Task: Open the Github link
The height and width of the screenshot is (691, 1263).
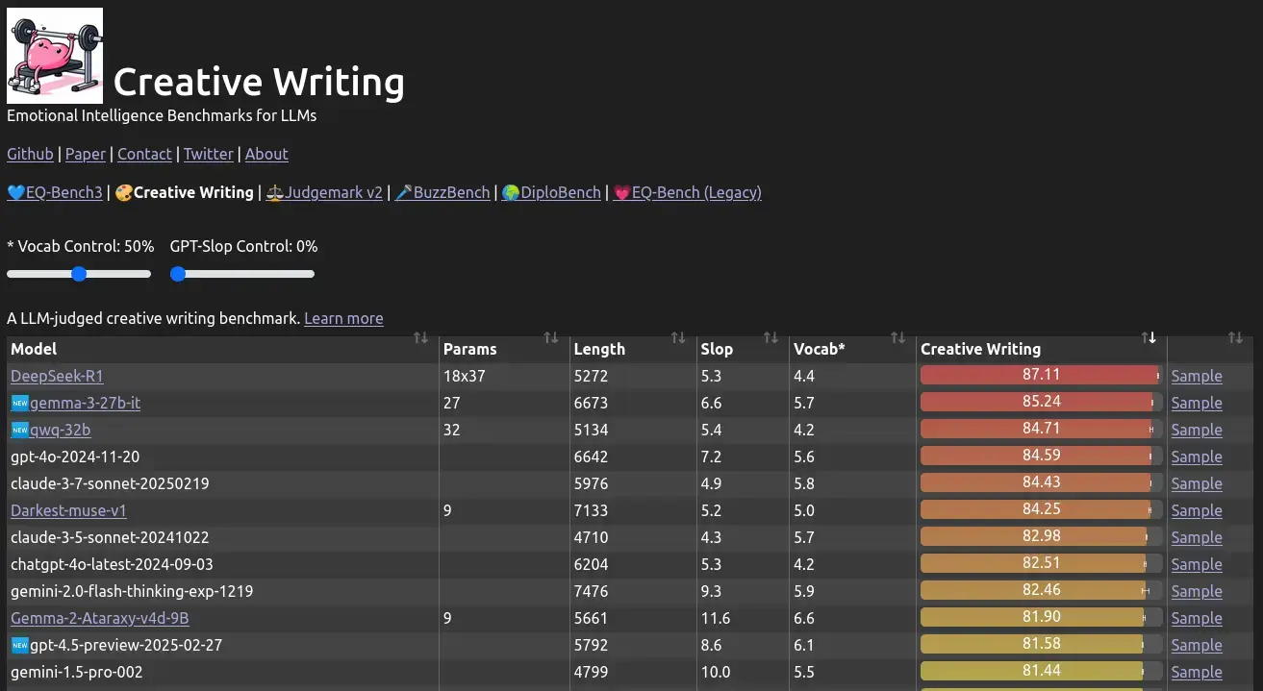Action: pyautogui.click(x=30, y=154)
